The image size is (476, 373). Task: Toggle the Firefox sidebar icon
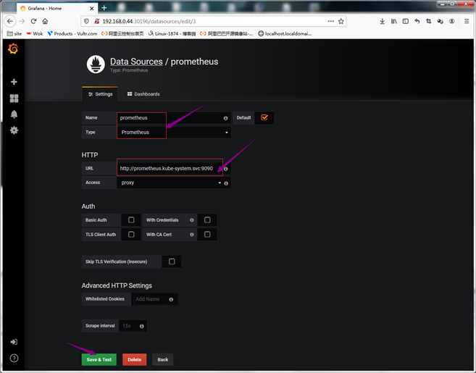(405, 21)
